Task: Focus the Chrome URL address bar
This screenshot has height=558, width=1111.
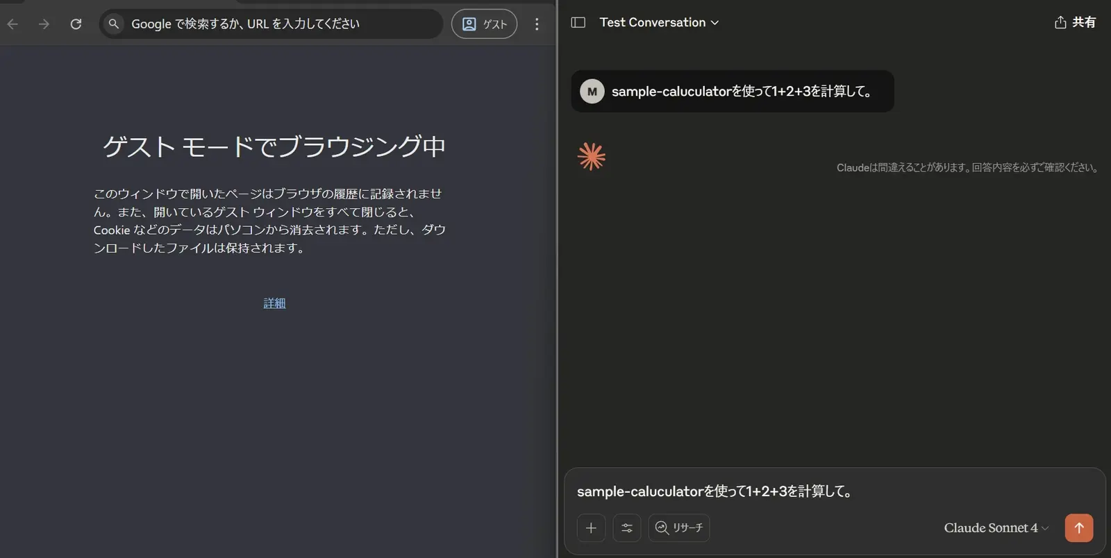Action: tap(271, 24)
